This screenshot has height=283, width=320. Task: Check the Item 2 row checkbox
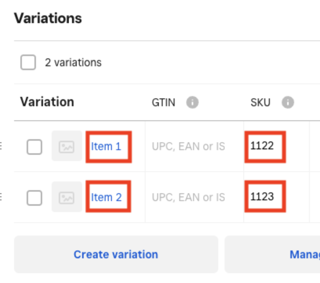click(34, 198)
